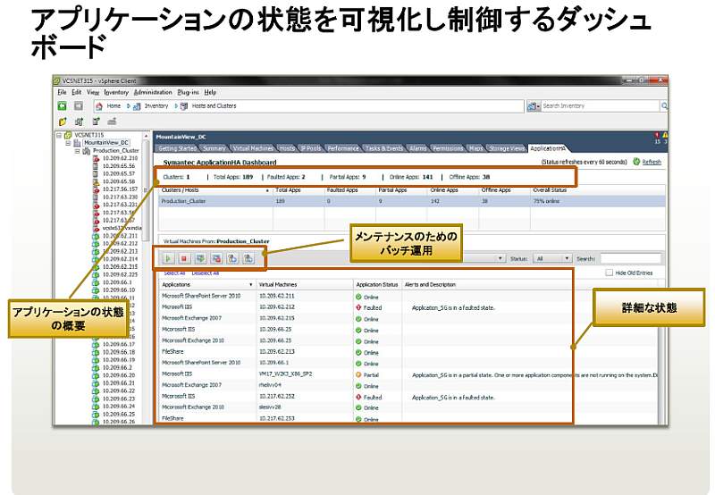Click the Application Status column header

[377, 284]
